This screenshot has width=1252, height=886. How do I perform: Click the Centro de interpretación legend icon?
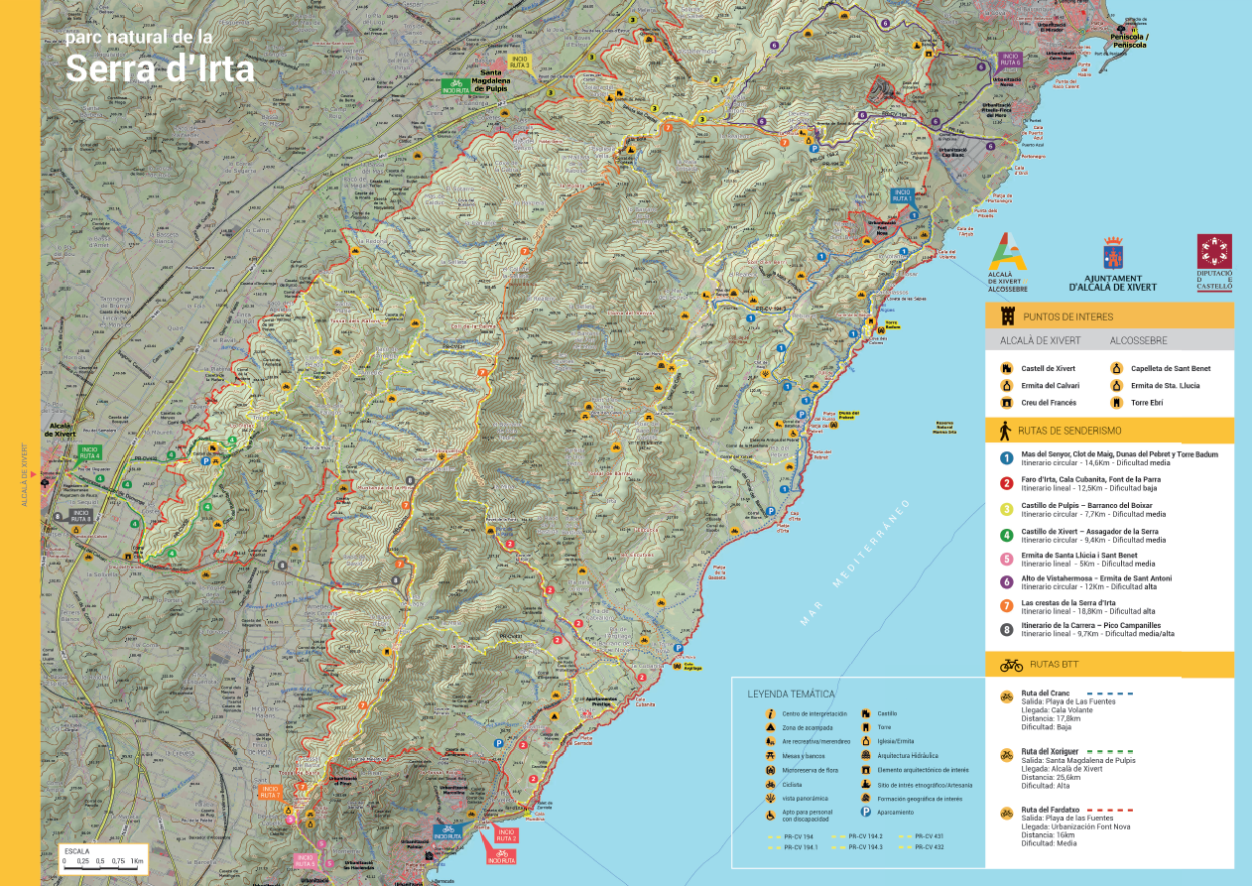(x=770, y=713)
